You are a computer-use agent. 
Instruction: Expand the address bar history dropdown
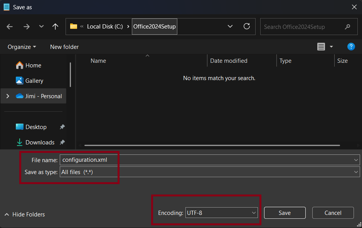(230, 27)
